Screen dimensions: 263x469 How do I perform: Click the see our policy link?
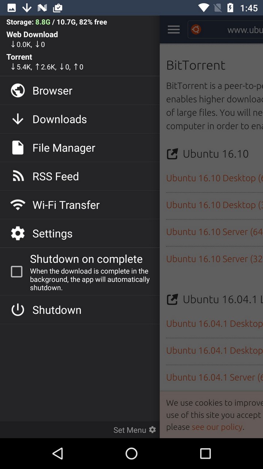pyautogui.click(x=217, y=427)
